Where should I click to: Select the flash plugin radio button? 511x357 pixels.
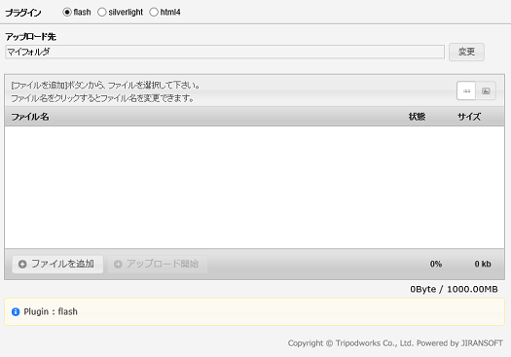click(x=67, y=12)
